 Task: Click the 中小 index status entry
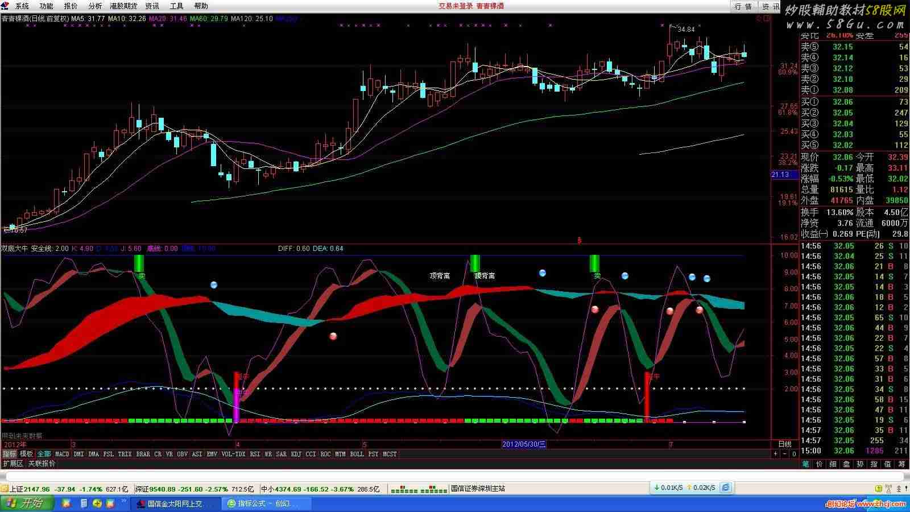pos(321,489)
